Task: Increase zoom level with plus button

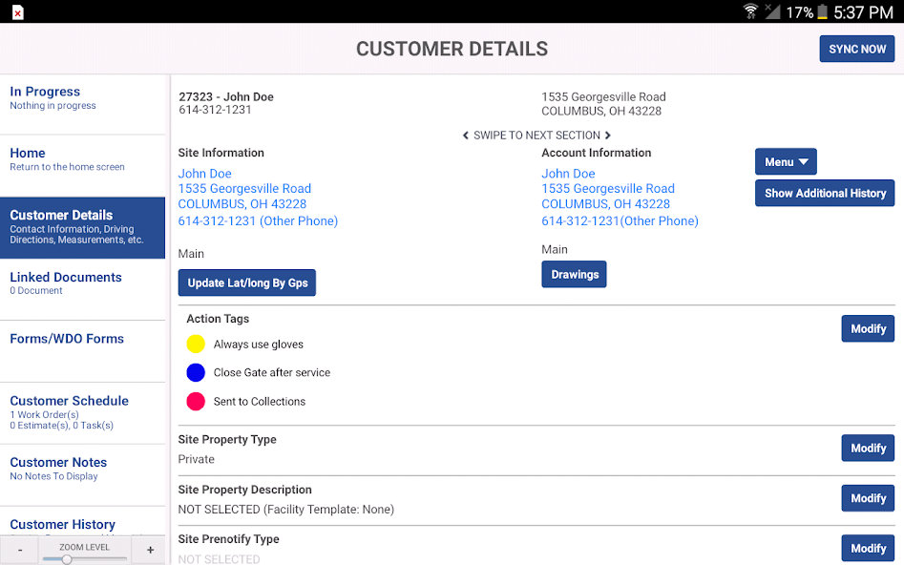Action: coord(150,550)
